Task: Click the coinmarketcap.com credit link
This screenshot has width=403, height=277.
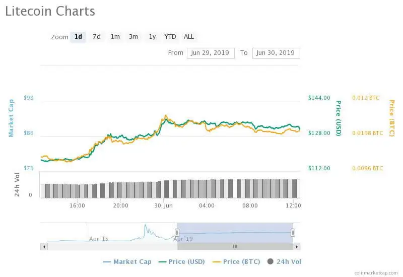Action: 376,272
